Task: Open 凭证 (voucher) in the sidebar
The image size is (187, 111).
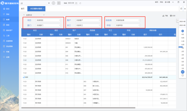Action: click(8, 14)
